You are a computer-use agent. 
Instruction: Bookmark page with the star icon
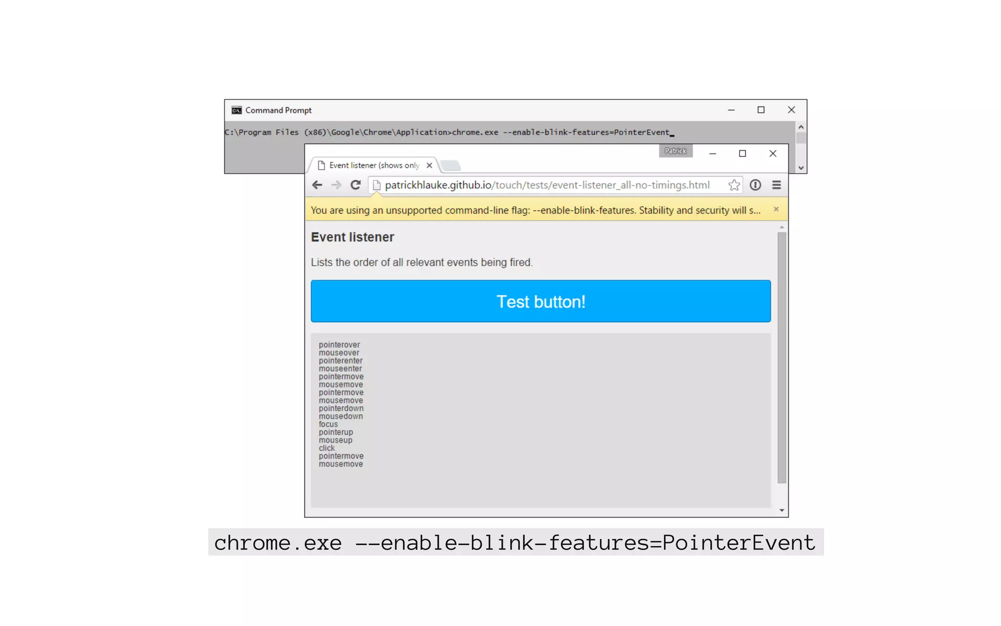[x=734, y=185]
